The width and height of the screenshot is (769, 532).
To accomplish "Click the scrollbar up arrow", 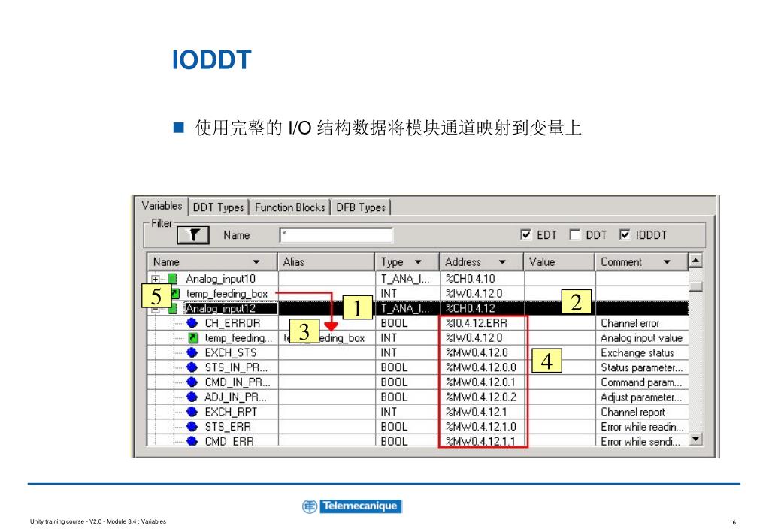I will [695, 260].
